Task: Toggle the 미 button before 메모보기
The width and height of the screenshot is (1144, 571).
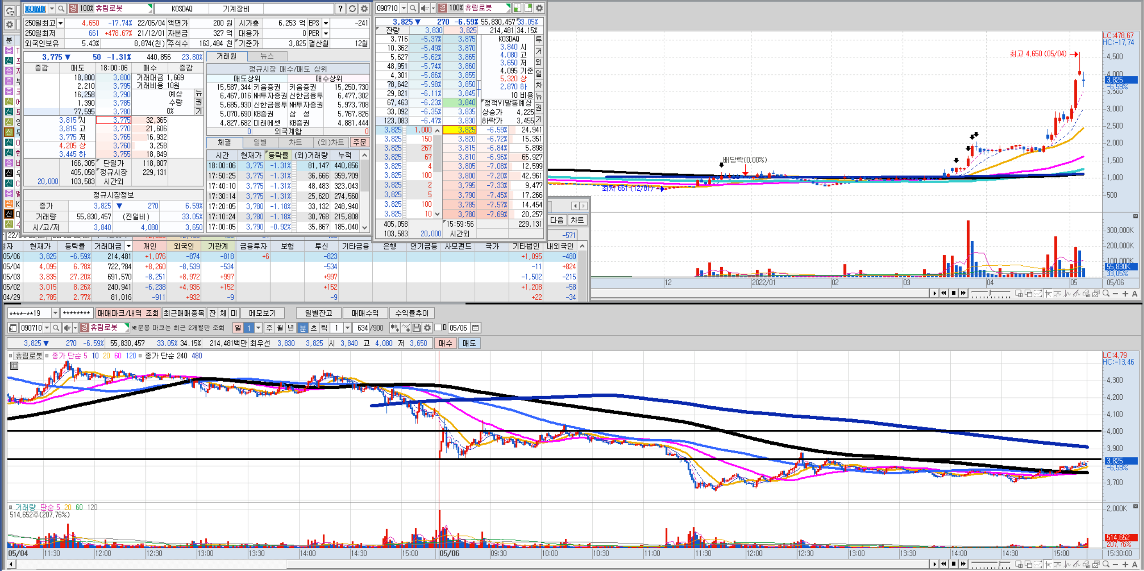Action: point(234,313)
